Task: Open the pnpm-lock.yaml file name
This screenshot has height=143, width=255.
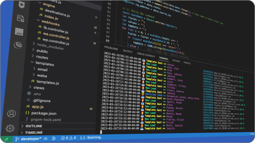Action: pyautogui.click(x=46, y=120)
